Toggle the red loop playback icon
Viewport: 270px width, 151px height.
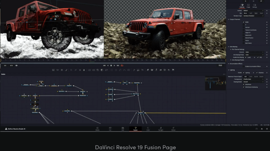tap(122, 66)
